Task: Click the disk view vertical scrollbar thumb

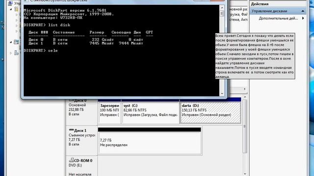Action: [245, 126]
